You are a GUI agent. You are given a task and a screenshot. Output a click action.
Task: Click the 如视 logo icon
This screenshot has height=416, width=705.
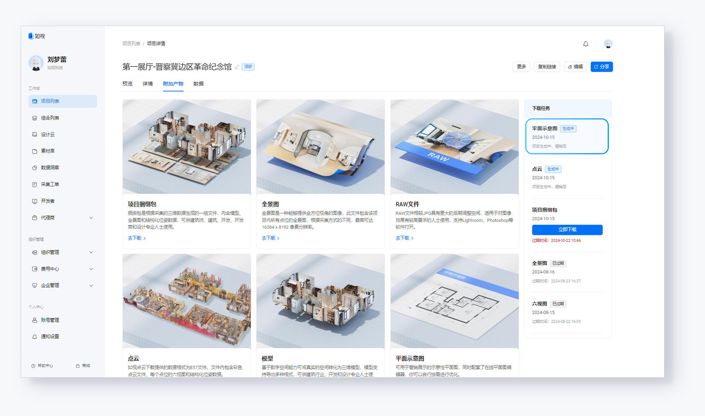[31, 36]
